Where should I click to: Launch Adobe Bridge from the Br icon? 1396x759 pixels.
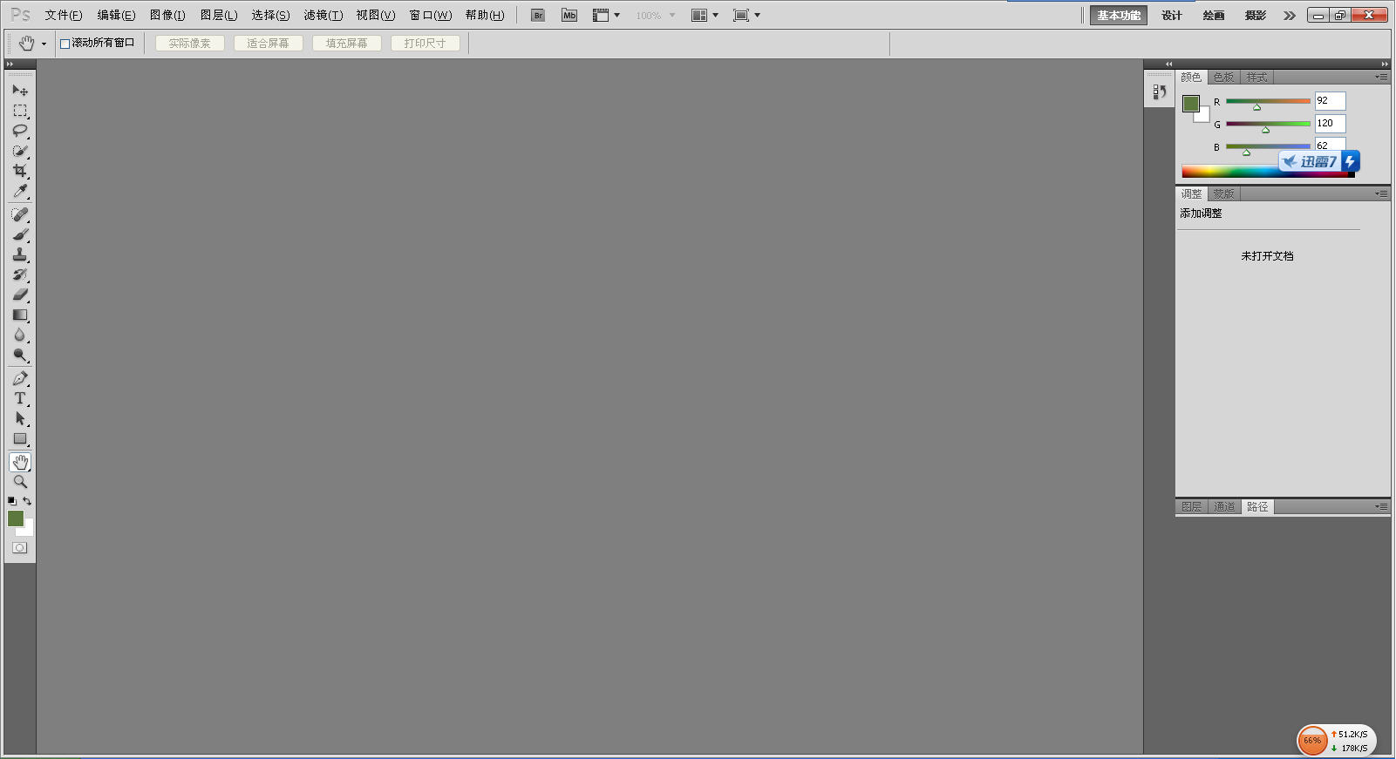click(538, 15)
